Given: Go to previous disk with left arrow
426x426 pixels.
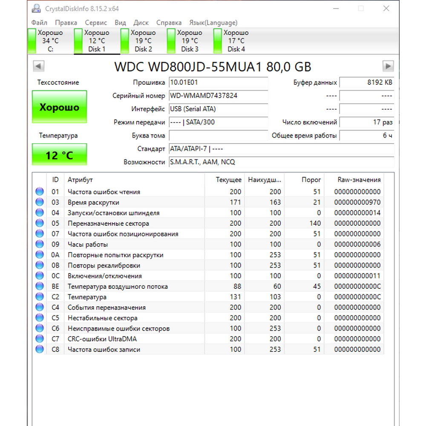Looking at the screenshot, I should coord(39,66).
